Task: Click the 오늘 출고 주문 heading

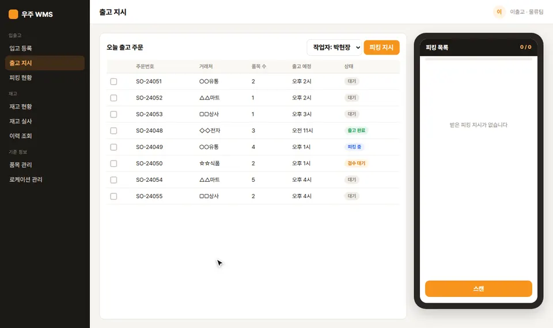Action: point(125,48)
